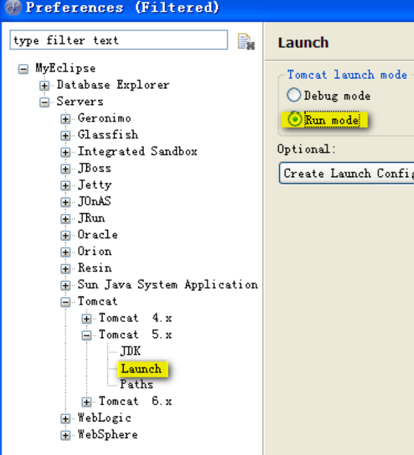Expand the Integrated Sandbox node
This screenshot has width=414, height=455.
coord(65,152)
